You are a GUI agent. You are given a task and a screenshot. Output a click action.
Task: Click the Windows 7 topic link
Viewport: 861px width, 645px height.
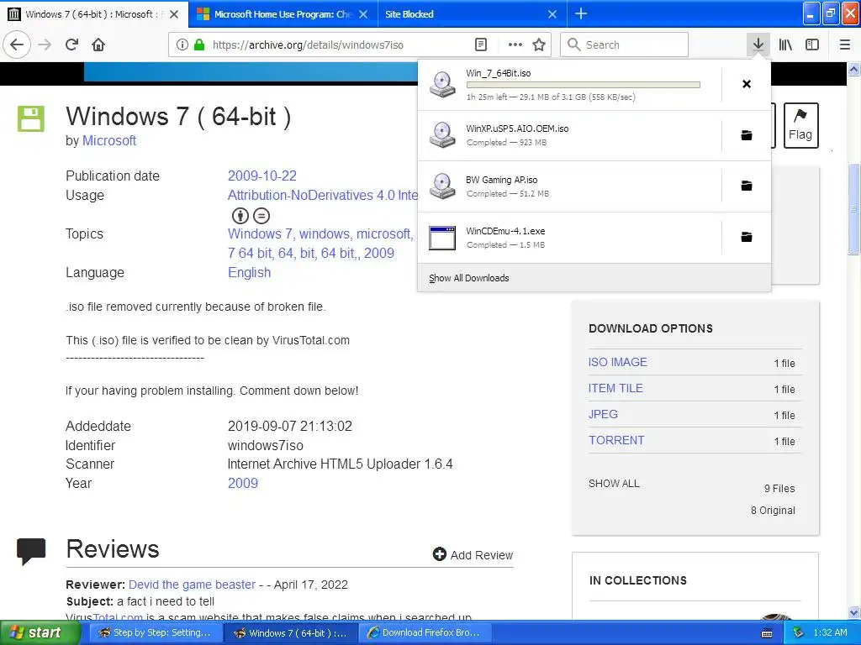coord(261,234)
